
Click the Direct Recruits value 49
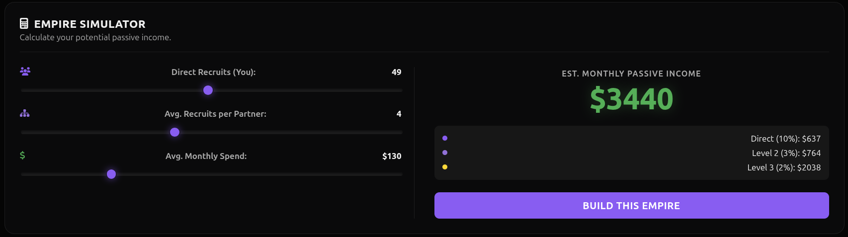(x=396, y=72)
